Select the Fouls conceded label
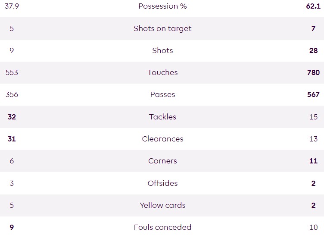The width and height of the screenshot is (324, 235). click(x=162, y=227)
